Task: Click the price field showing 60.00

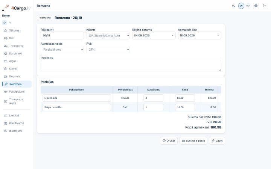Action: (x=185, y=98)
